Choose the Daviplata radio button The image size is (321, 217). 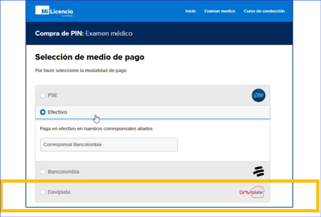point(43,192)
